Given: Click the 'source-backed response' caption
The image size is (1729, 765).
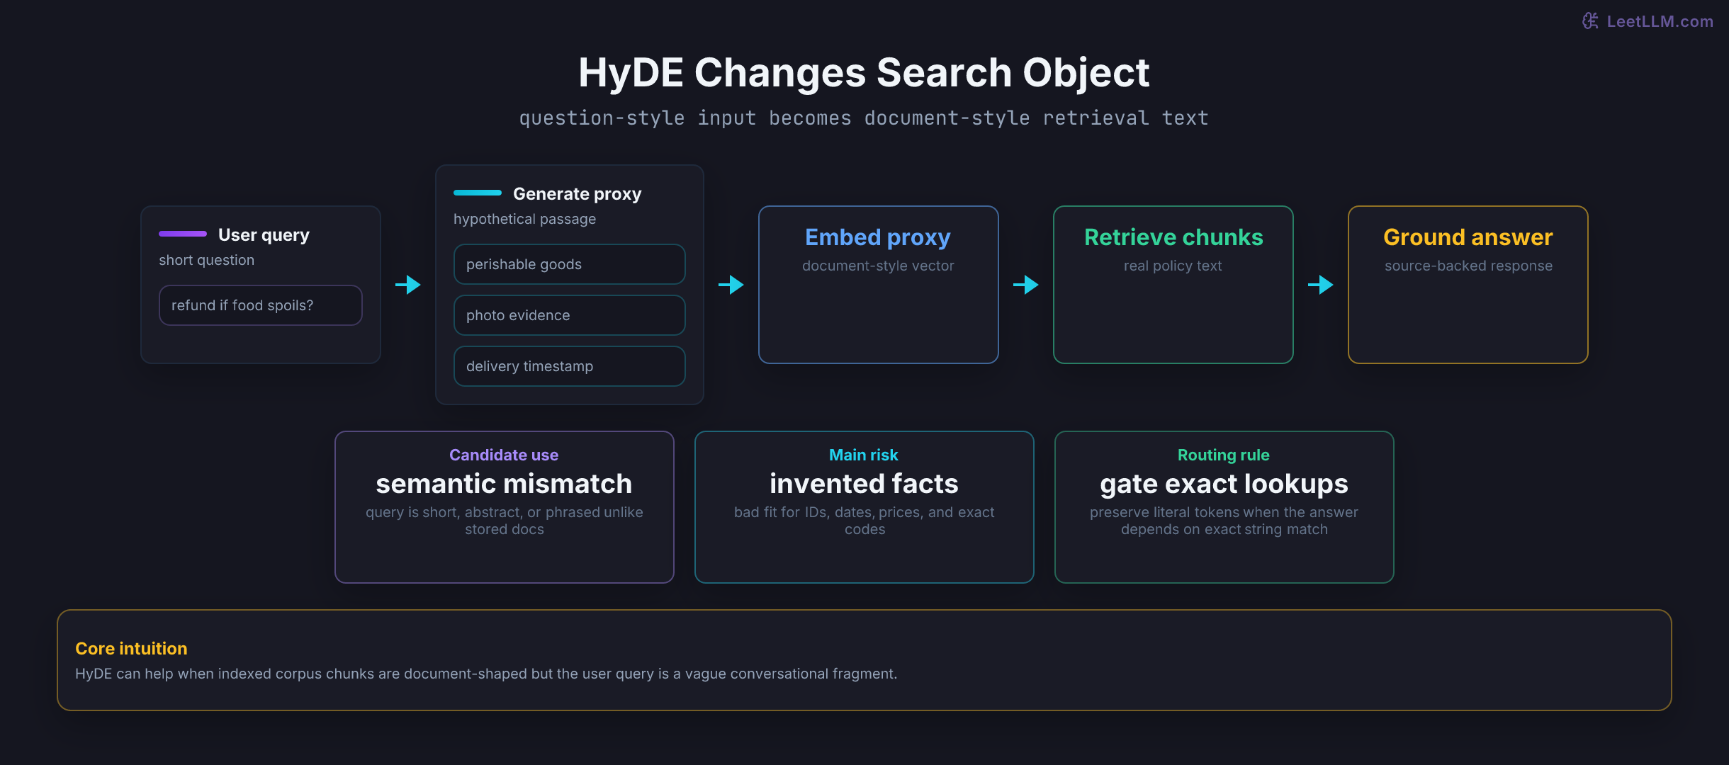Looking at the screenshot, I should coord(1468,266).
